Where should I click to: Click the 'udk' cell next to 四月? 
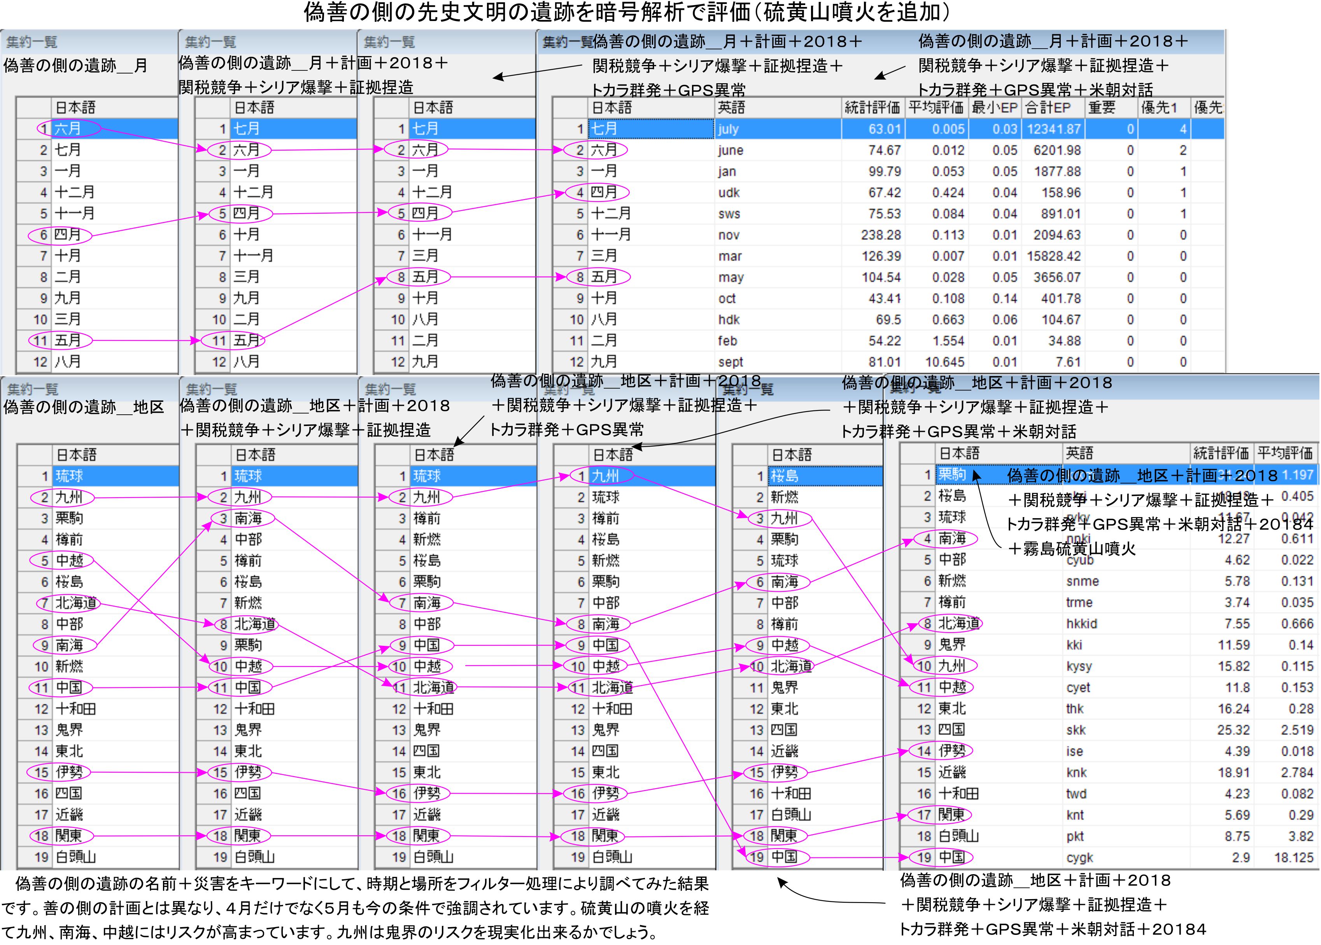(x=728, y=193)
